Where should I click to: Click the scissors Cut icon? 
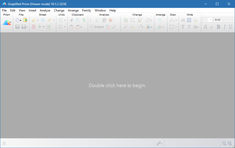[72, 20]
